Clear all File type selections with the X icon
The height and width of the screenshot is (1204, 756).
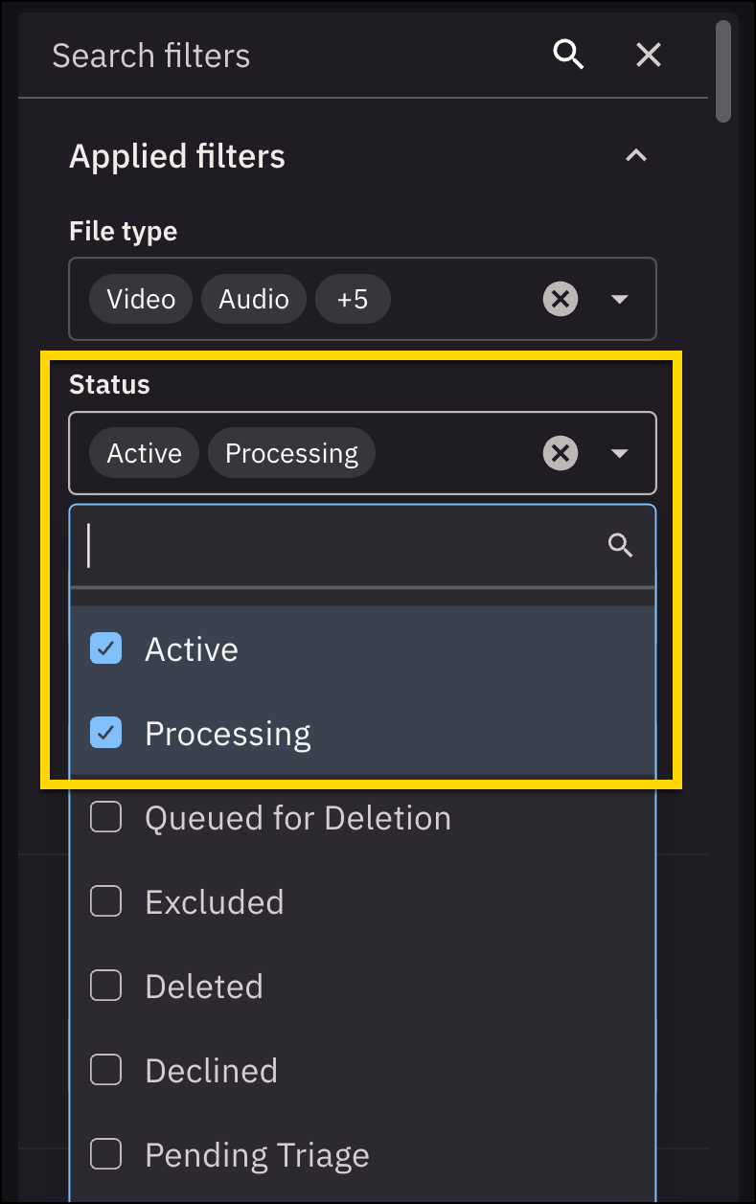pos(560,299)
